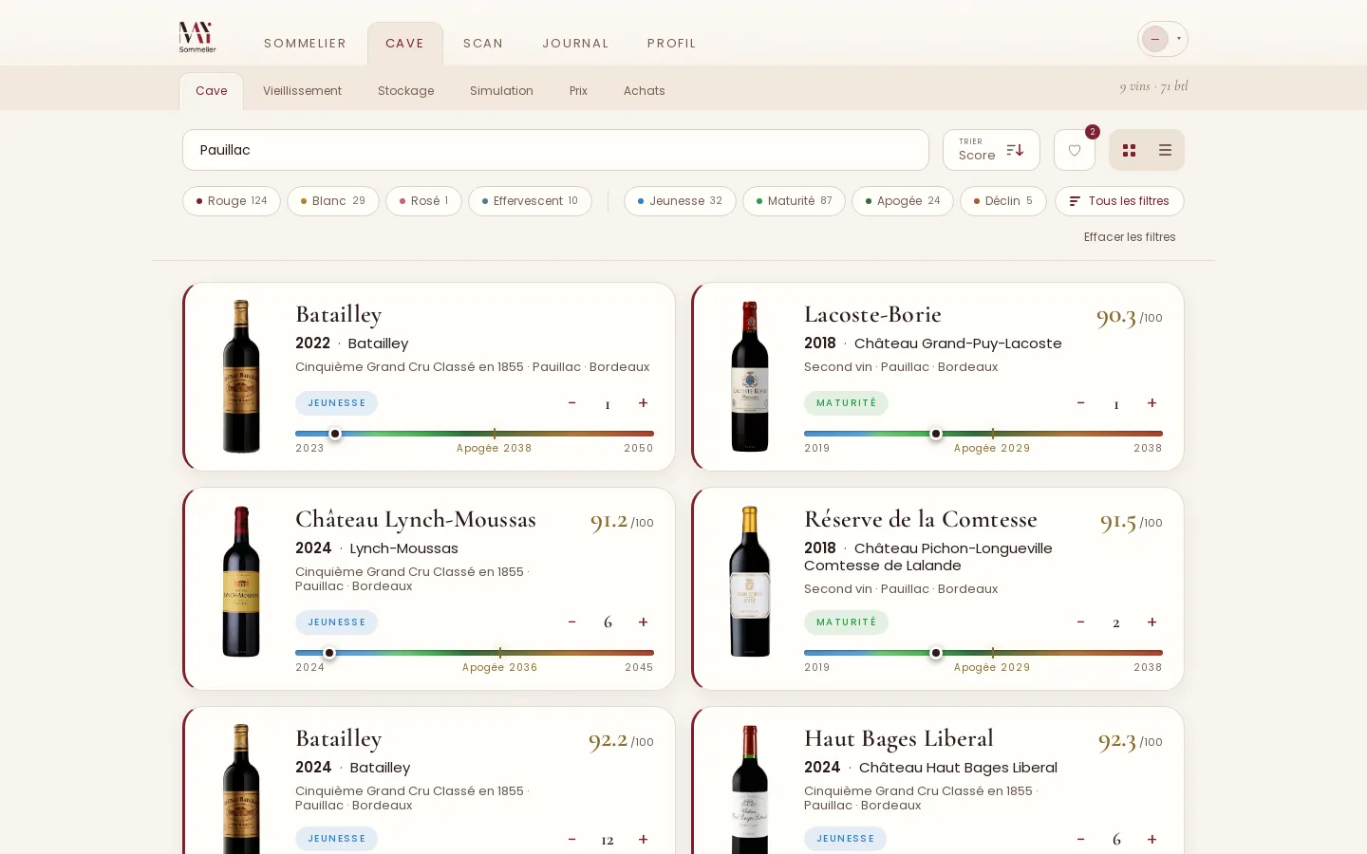Switch to Vieillissement sub-tab
Viewport: 1367px width, 854px height.
coord(302,91)
